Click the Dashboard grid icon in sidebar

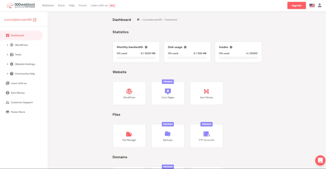click(8, 36)
